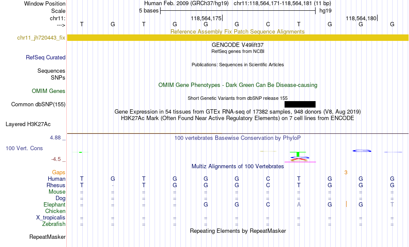The width and height of the screenshot is (409, 247).
Task: Click the Elephant row A base
Action: click(299, 205)
